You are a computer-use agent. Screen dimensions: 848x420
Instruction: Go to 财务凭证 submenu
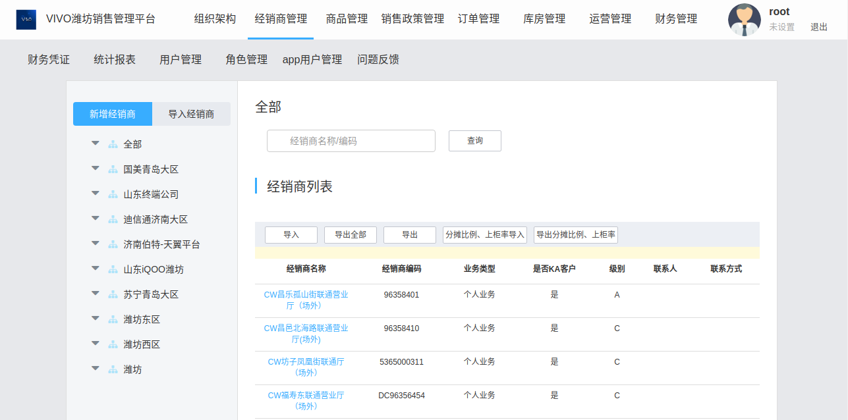tap(49, 60)
